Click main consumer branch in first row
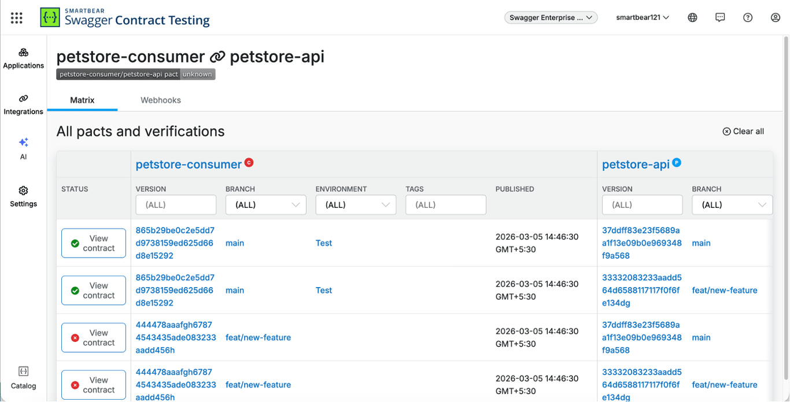 point(235,243)
